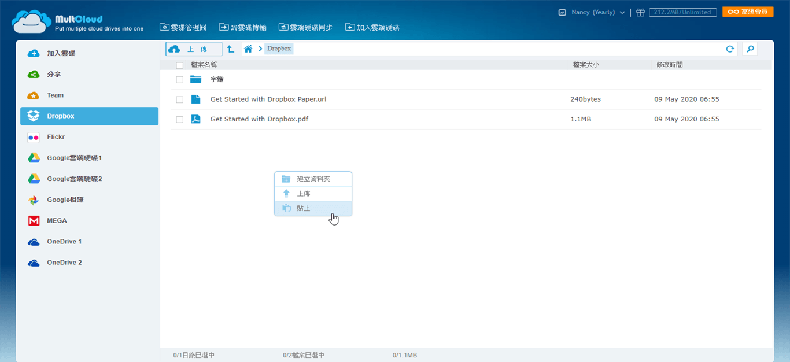Sort by the 檔案大小 column header
This screenshot has width=790, height=362.
click(x=586, y=65)
